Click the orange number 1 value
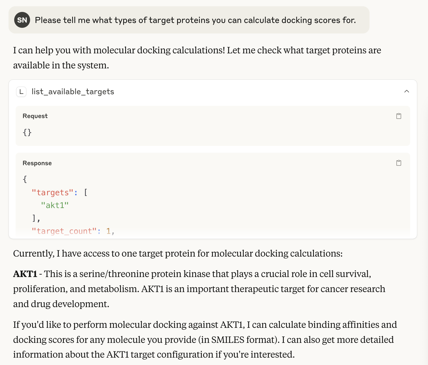428x365 pixels. (108, 231)
